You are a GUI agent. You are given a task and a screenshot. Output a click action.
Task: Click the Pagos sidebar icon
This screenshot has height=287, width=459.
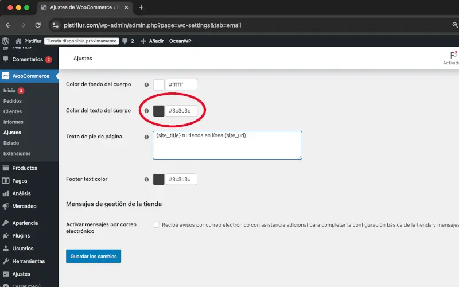point(6,181)
